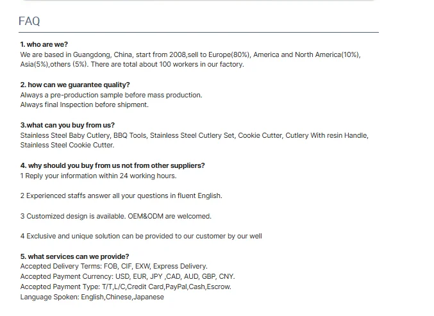Viewport: 434px width, 316px height.
Task: Click the "Customized design" OEM&ODM line
Action: pyautogui.click(x=115, y=216)
